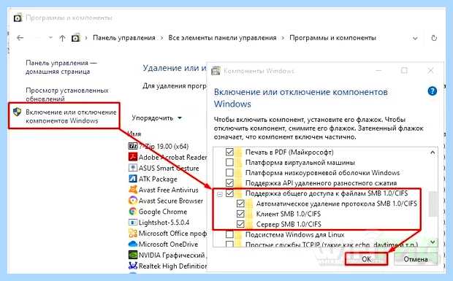Click the Панель управления breadcrumb

(124, 38)
